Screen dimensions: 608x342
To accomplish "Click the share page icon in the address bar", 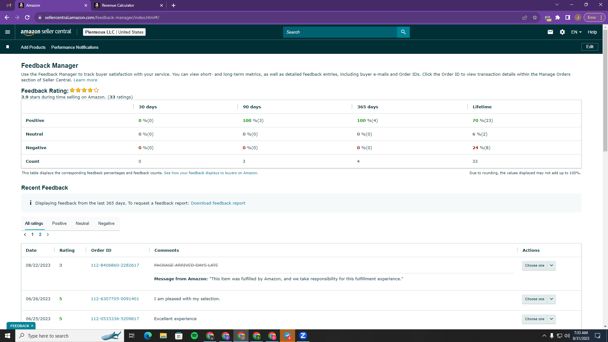I will [x=525, y=17].
